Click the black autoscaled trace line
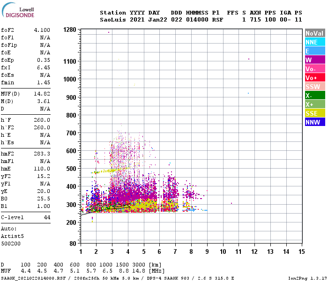 point(105,208)
